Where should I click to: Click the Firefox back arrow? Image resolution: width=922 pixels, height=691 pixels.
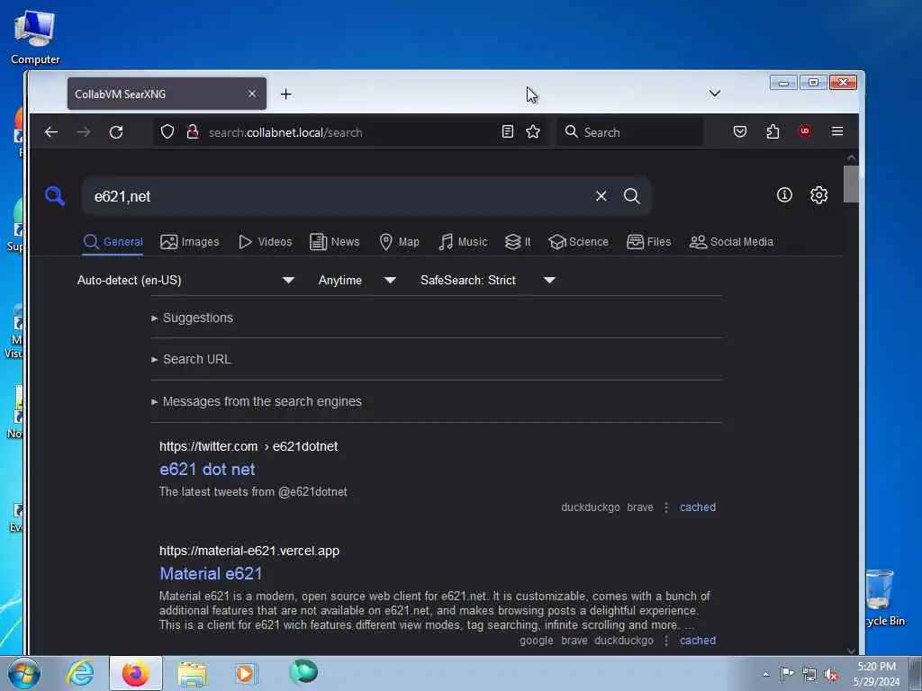click(x=51, y=131)
